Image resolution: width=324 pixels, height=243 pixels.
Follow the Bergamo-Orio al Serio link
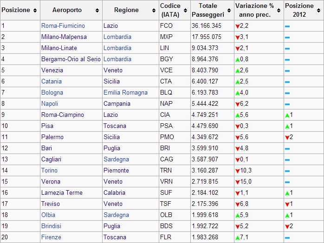tap(71, 59)
